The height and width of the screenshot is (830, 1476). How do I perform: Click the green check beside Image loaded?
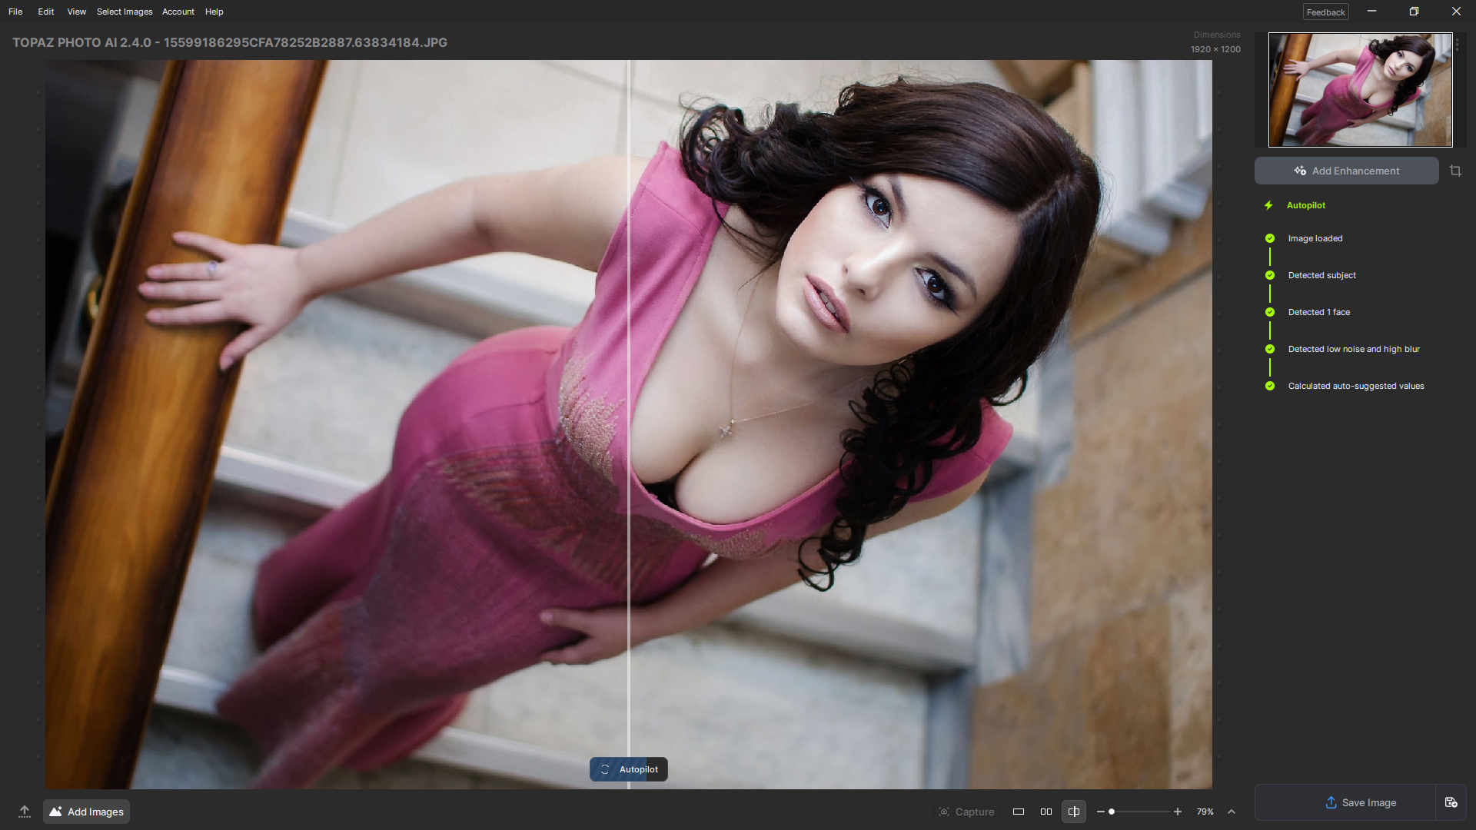pyautogui.click(x=1270, y=238)
